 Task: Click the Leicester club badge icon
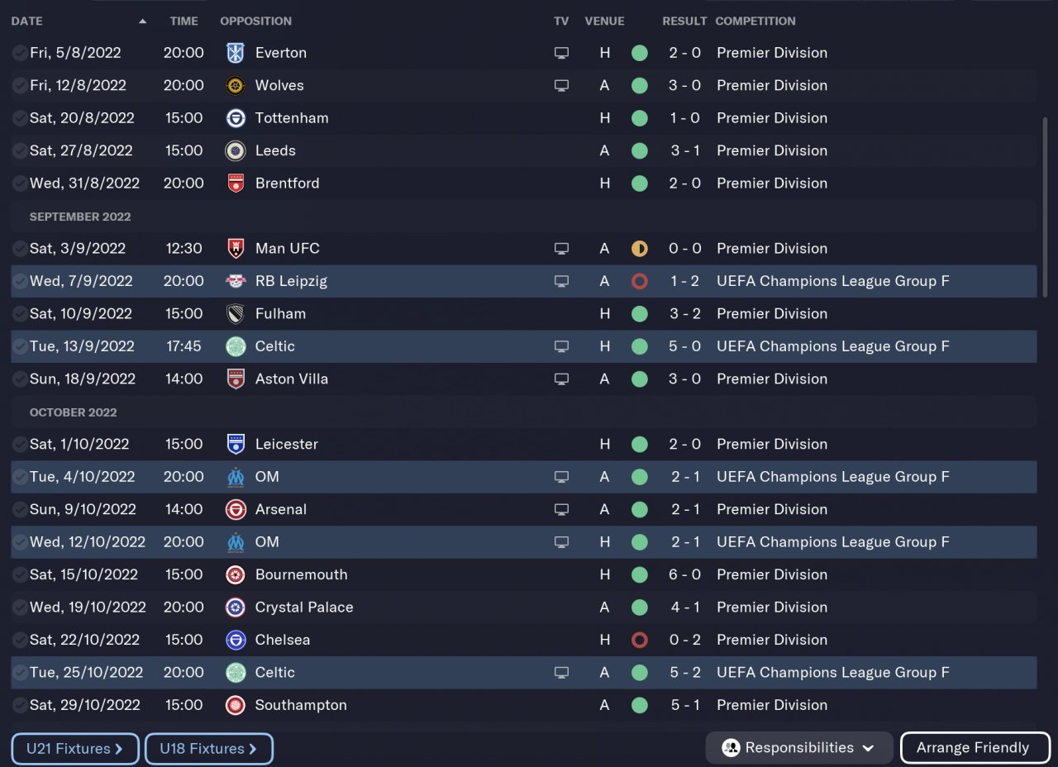tap(236, 444)
